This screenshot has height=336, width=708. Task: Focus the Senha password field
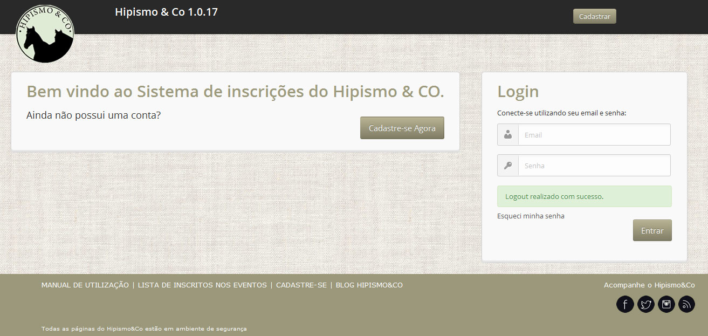click(x=594, y=166)
